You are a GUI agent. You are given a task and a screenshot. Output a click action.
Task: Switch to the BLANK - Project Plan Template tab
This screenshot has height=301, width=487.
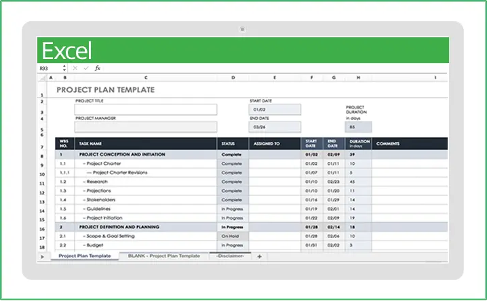click(163, 256)
